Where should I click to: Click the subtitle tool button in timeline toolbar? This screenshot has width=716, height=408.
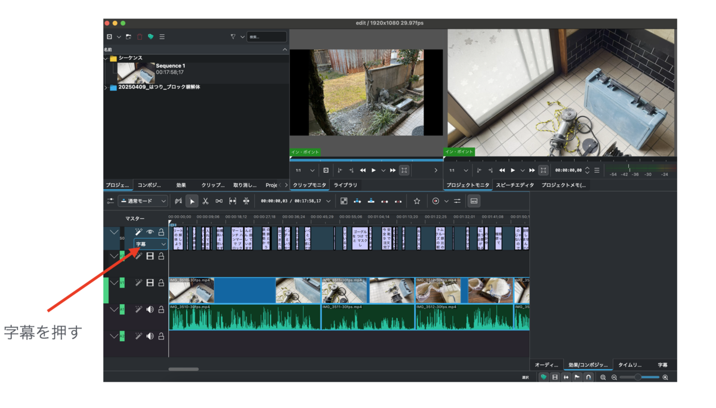[x=474, y=202]
